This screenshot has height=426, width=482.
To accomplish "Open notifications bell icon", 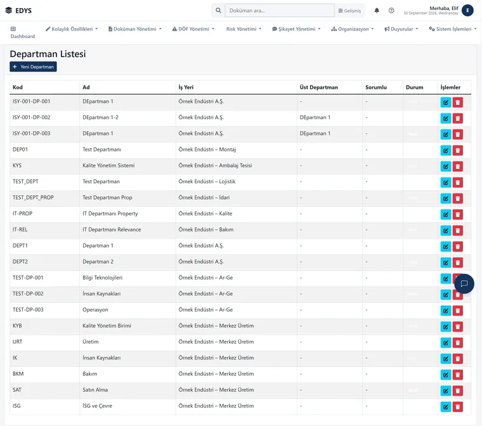I will 377,10.
